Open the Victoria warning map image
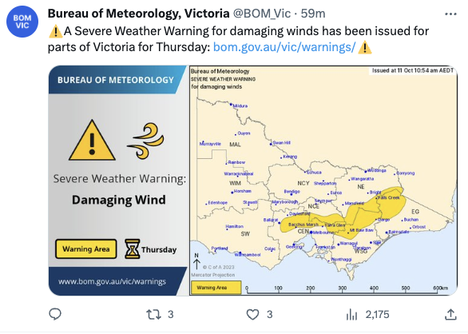 point(323,181)
